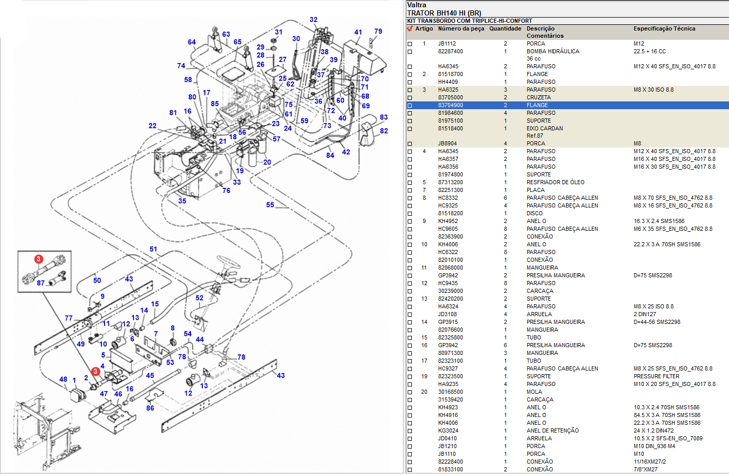729x475 pixels.
Task: Click the Quantidade column header
Action: coord(505,29)
